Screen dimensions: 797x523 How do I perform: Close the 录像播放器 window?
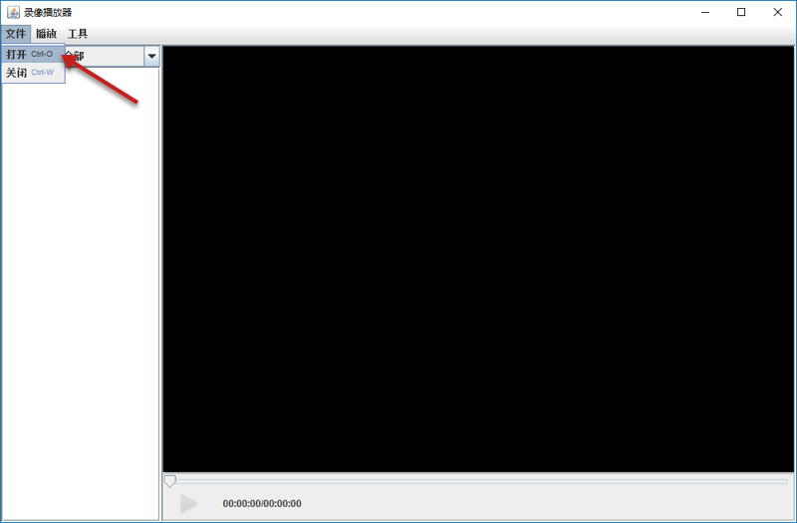tap(777, 12)
